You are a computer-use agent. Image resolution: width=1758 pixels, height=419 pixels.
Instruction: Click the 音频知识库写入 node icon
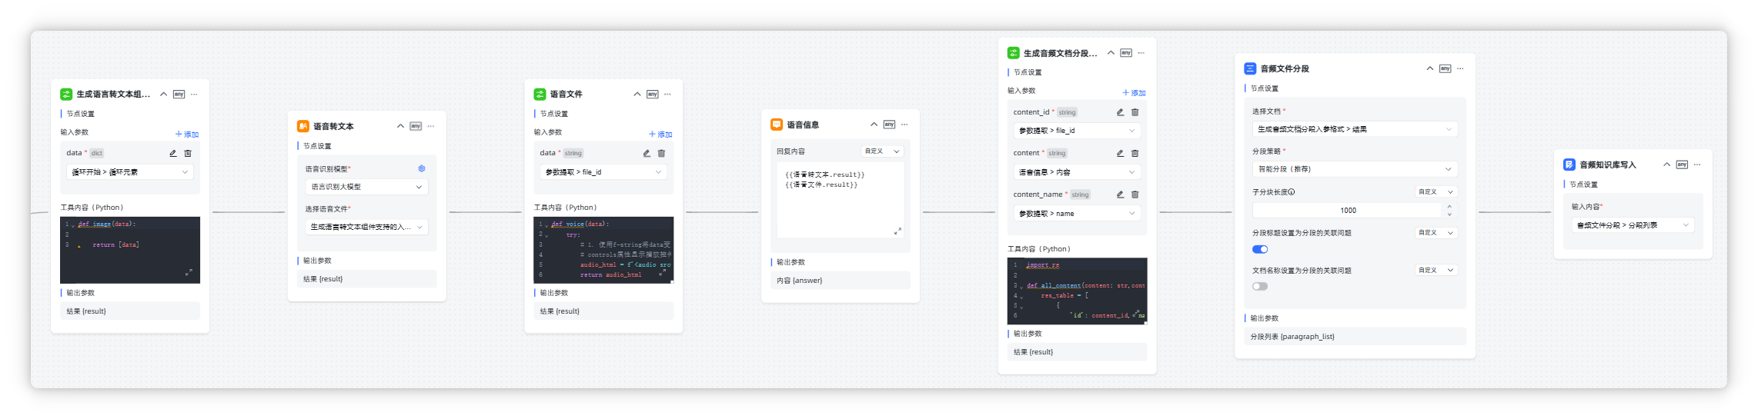[1569, 165]
